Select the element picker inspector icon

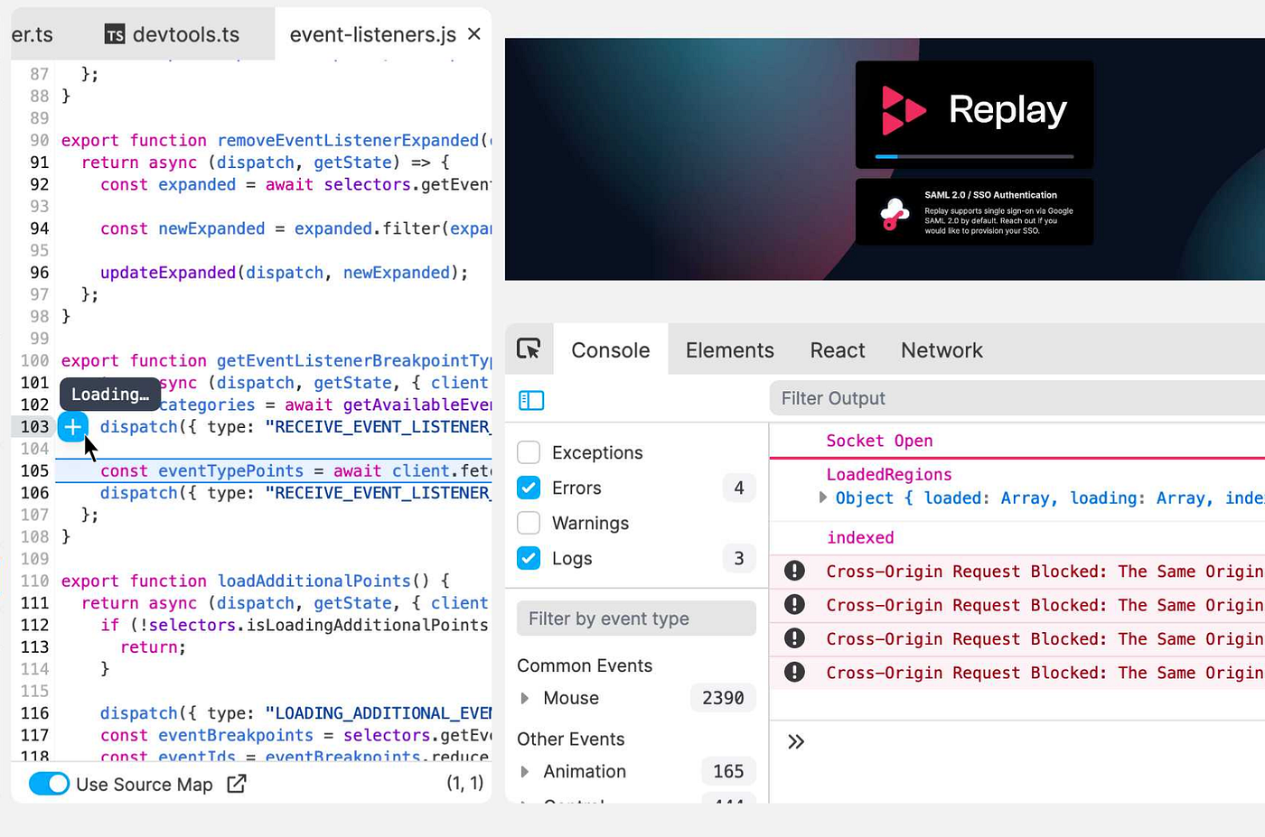click(x=529, y=349)
